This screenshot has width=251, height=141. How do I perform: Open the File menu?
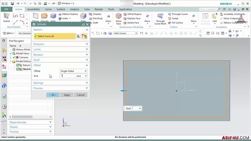coord(6,9)
